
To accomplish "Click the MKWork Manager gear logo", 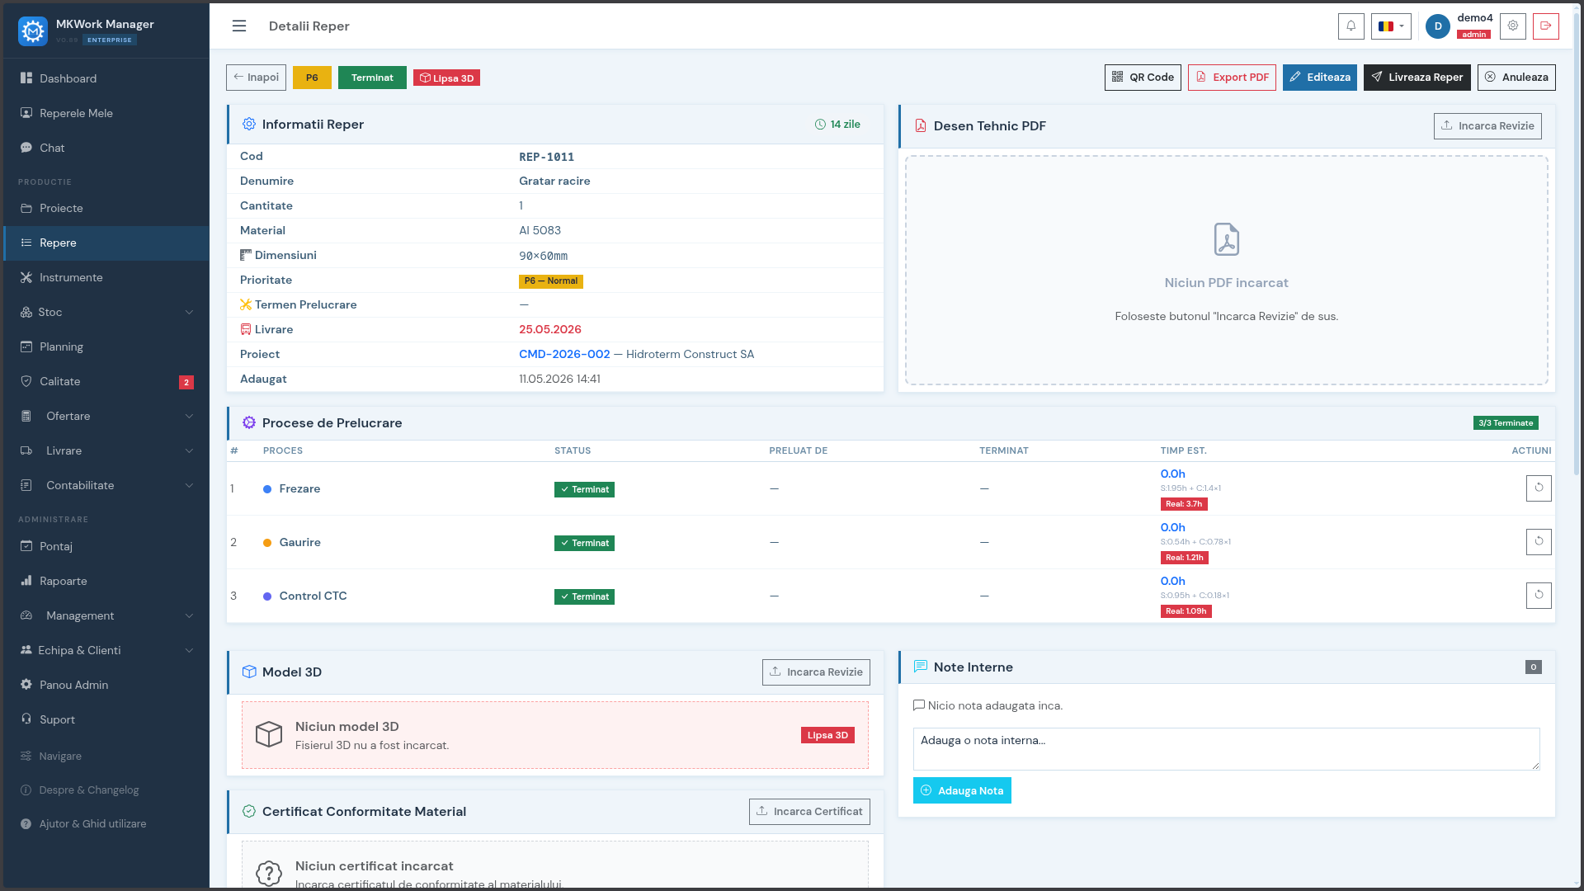I will point(33,31).
